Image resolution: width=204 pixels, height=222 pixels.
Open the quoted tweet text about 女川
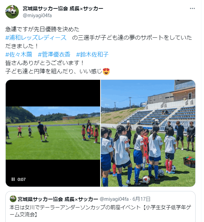[100, 211]
